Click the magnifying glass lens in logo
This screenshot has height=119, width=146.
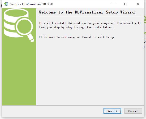pos(24,27)
